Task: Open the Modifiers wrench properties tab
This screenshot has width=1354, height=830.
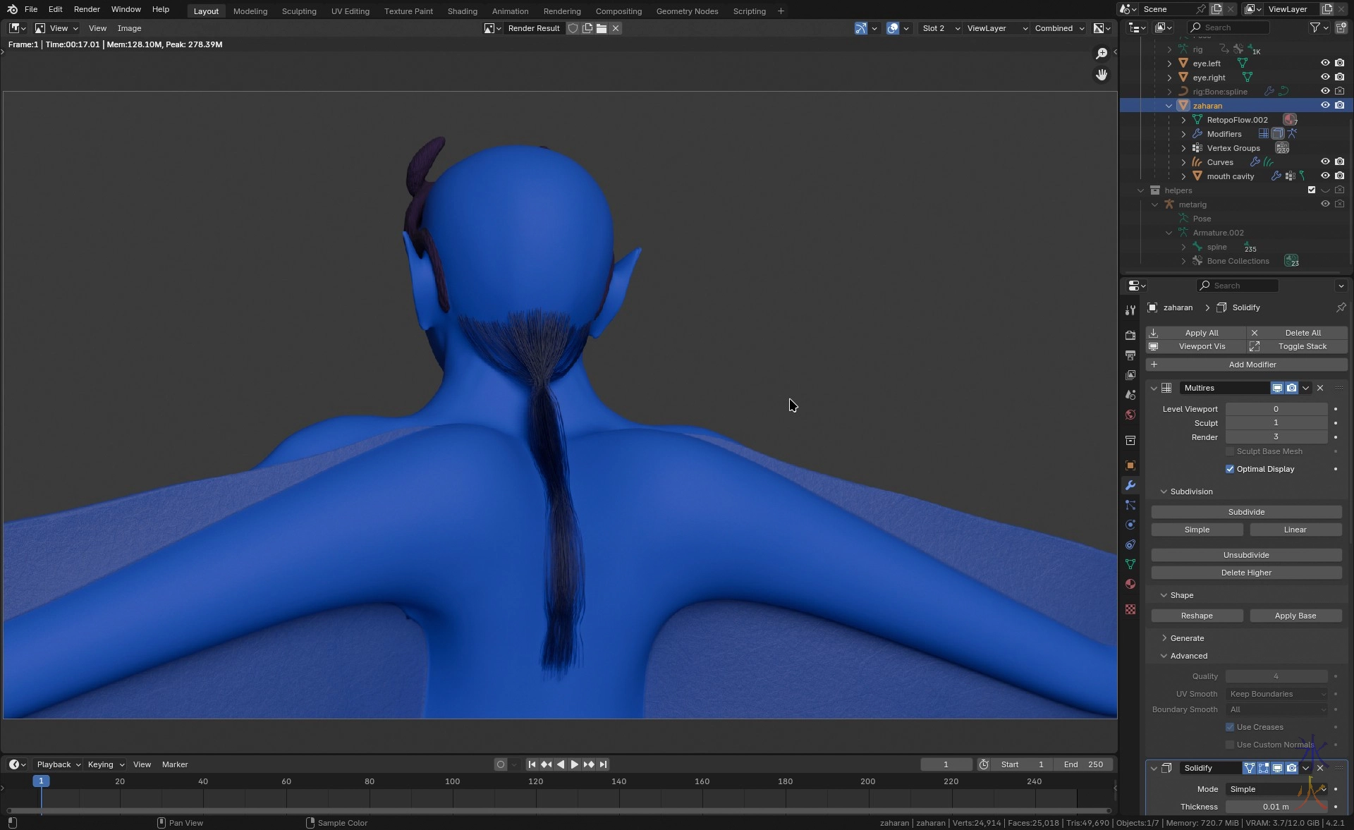Action: click(1130, 485)
